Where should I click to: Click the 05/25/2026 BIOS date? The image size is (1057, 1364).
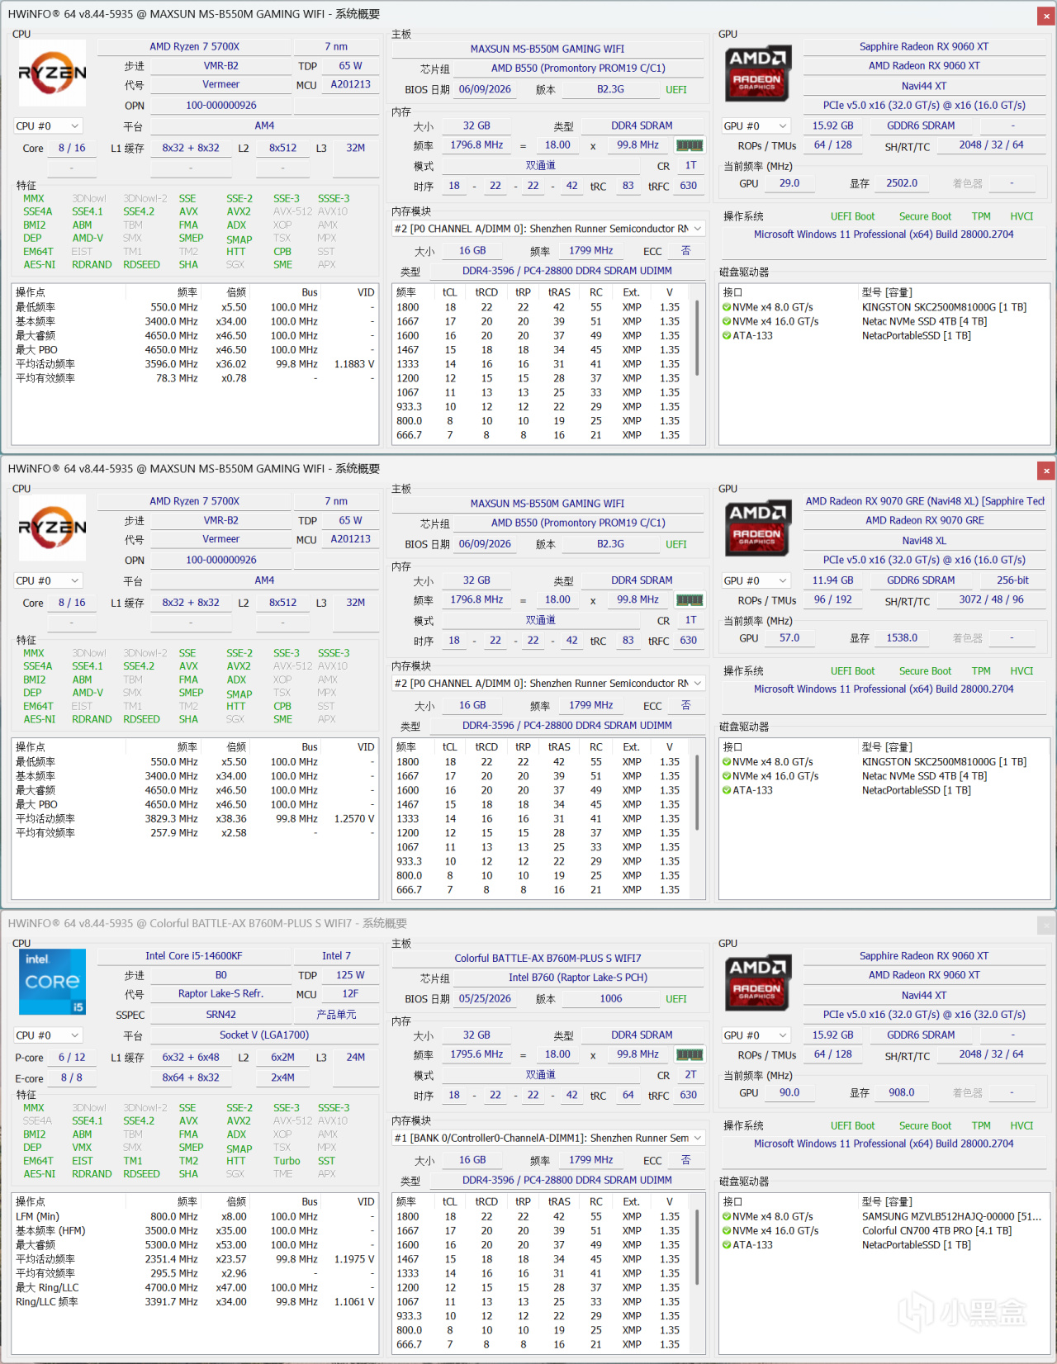[485, 999]
